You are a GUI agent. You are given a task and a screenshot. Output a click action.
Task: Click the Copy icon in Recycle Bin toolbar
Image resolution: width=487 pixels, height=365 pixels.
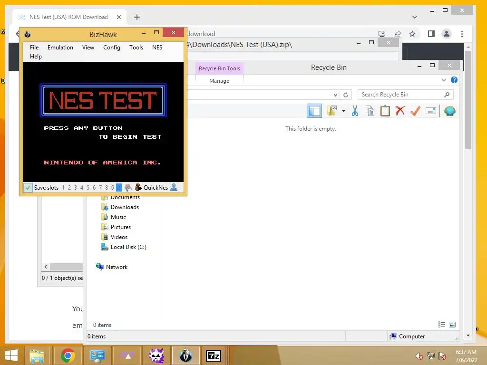point(370,111)
